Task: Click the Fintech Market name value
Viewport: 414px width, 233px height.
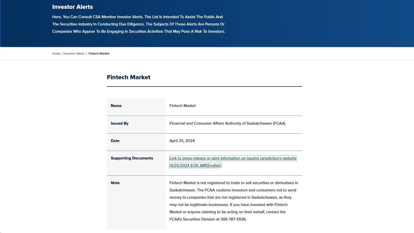Action: click(x=182, y=106)
